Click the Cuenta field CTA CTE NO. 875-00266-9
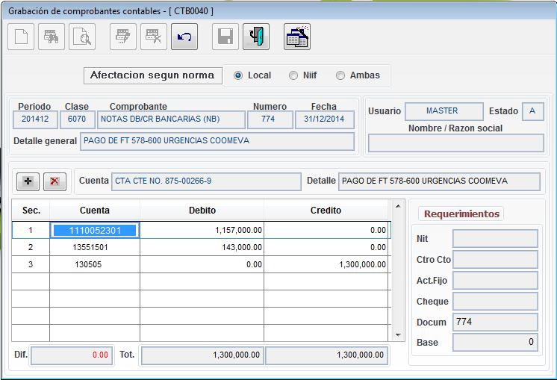 pyautogui.click(x=206, y=181)
